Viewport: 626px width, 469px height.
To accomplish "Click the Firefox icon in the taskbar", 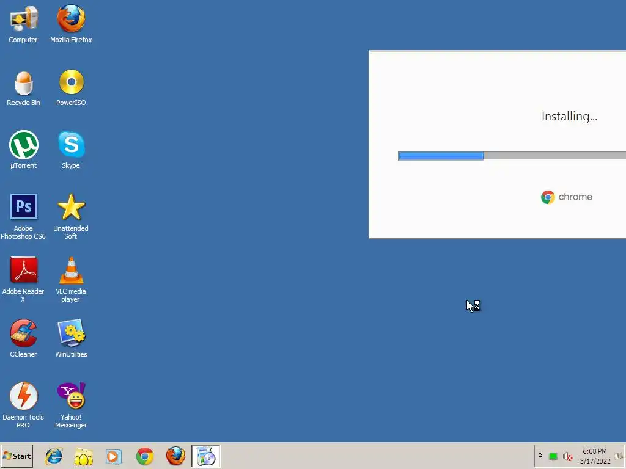I will click(175, 456).
